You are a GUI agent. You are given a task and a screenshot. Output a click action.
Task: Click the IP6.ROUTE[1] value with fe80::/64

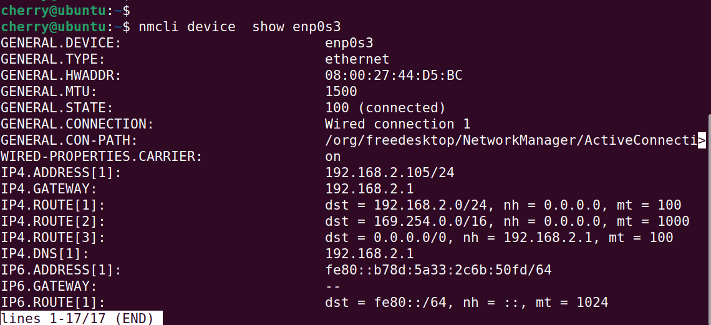[466, 303]
